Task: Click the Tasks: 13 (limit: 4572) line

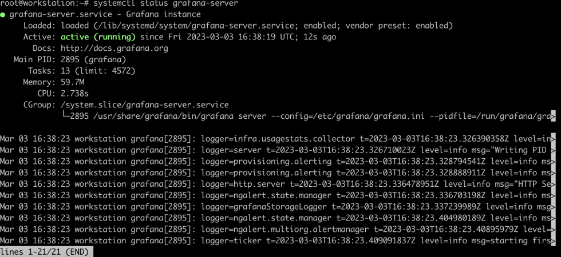Action: pos(81,71)
